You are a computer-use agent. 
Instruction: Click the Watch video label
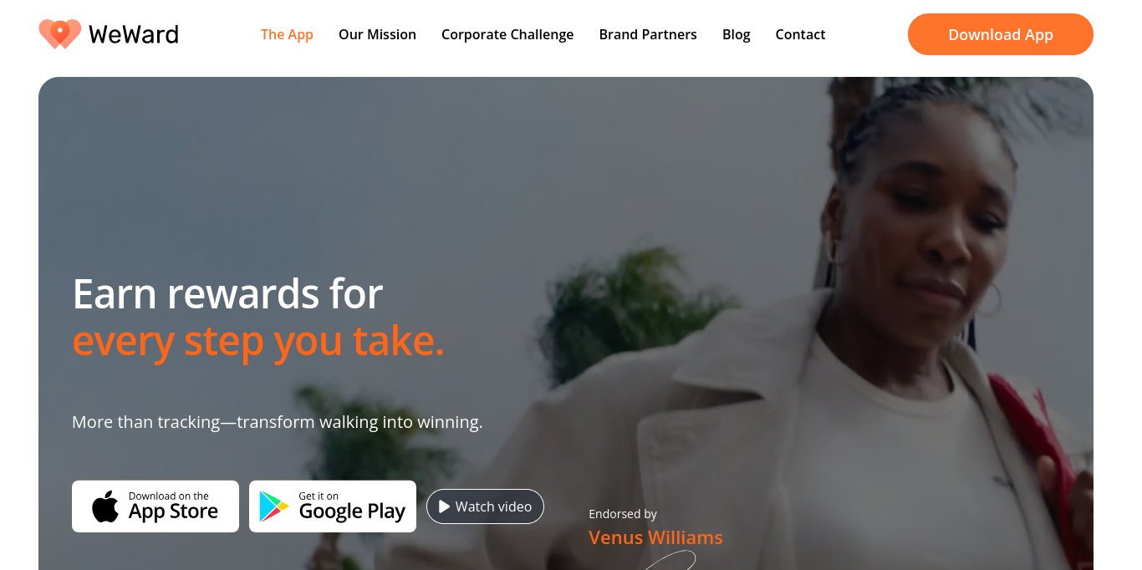[493, 506]
